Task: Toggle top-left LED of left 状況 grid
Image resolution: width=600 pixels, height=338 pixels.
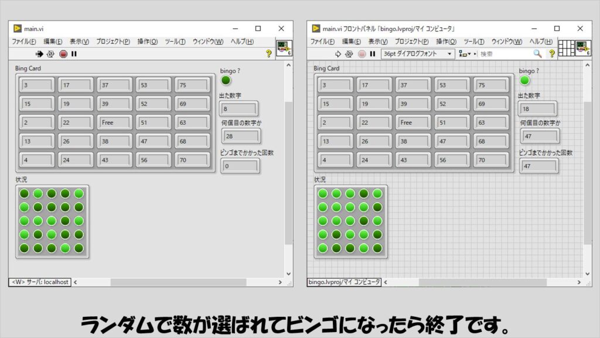Action: point(24,194)
